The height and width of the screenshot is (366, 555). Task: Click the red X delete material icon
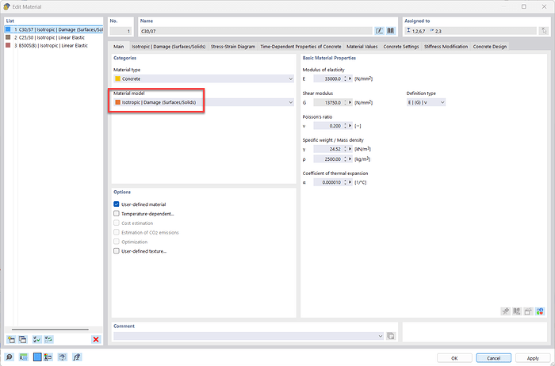pyautogui.click(x=96, y=339)
